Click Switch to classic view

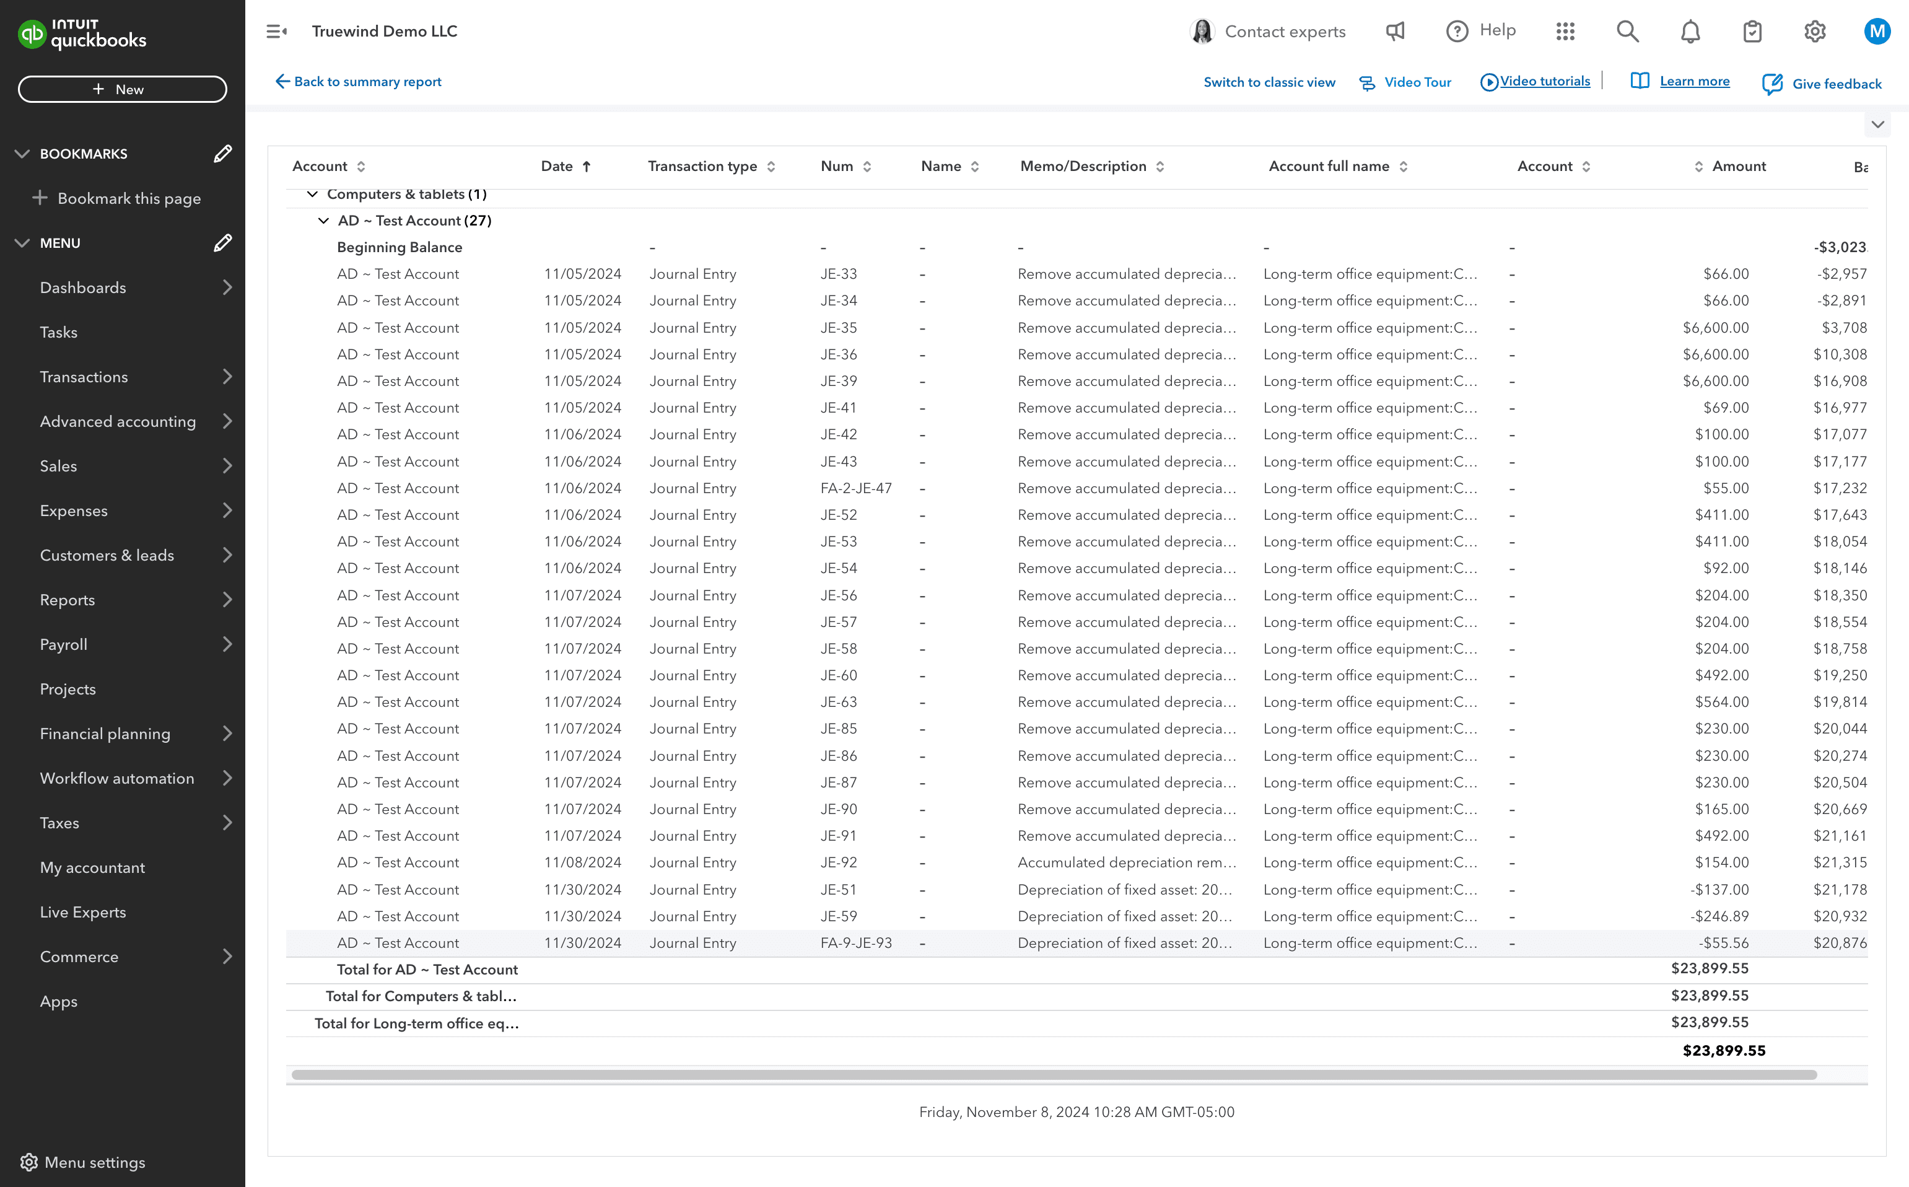click(1269, 82)
